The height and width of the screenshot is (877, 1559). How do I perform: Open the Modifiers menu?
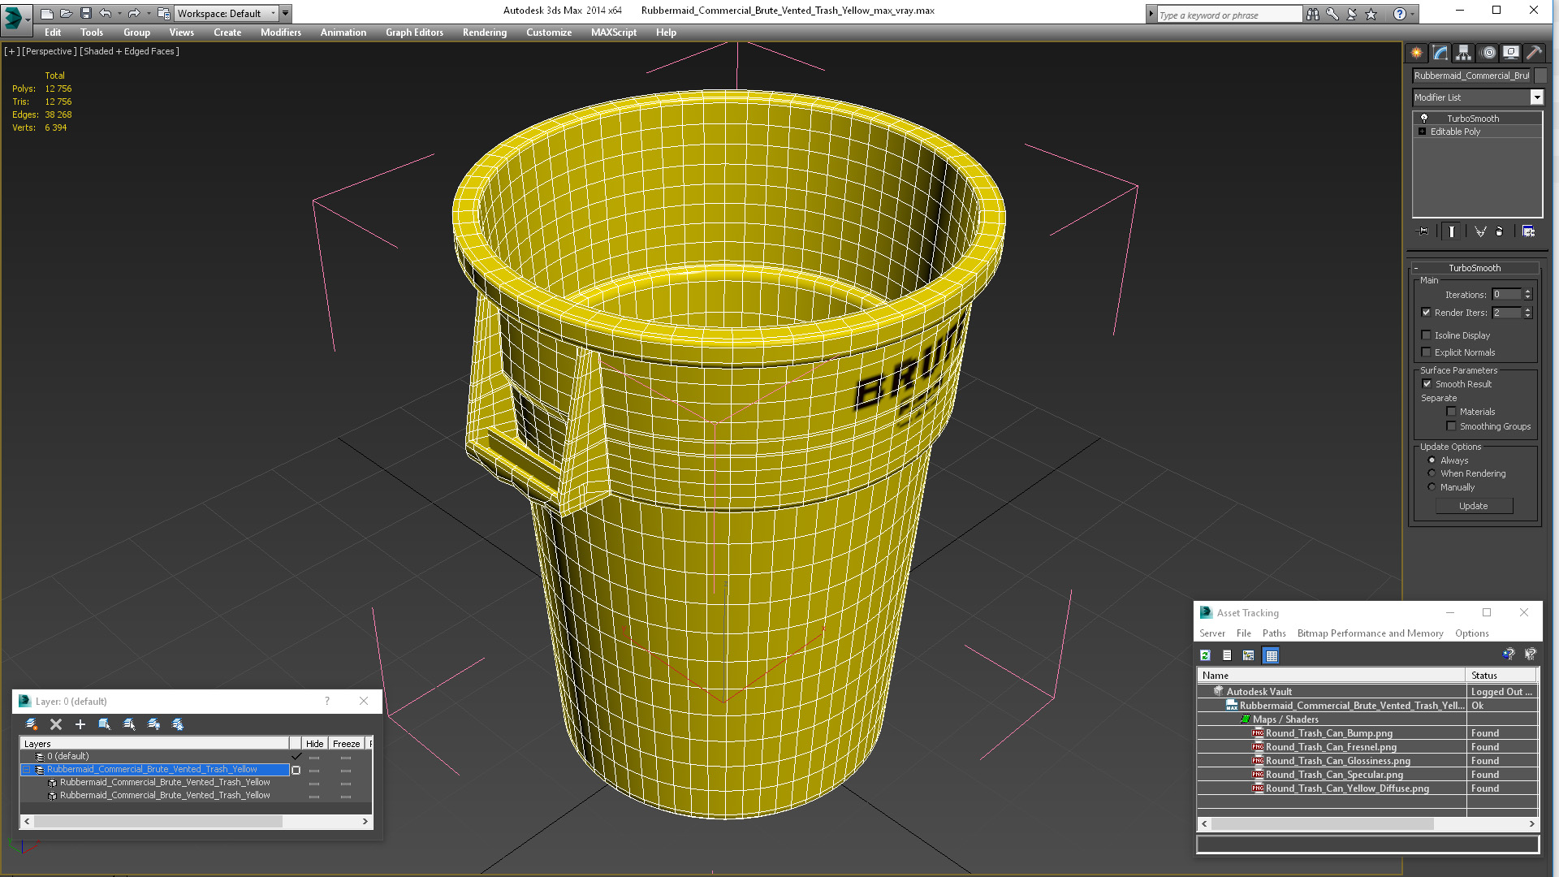pos(280,32)
